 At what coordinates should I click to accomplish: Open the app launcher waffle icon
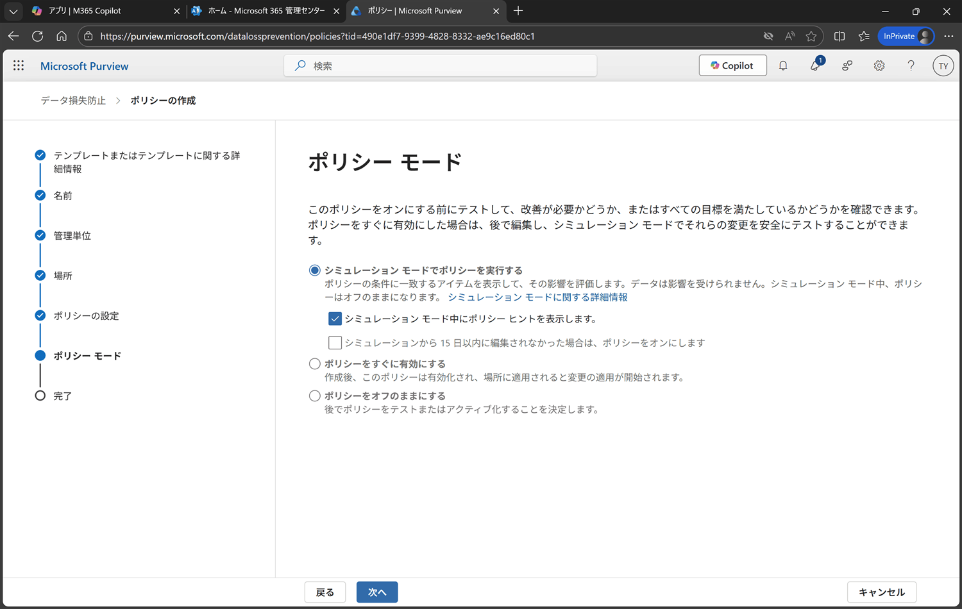tap(19, 65)
